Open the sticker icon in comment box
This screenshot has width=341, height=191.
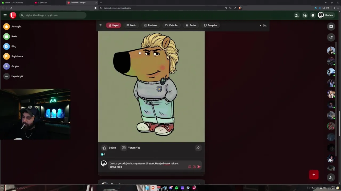coord(194,167)
